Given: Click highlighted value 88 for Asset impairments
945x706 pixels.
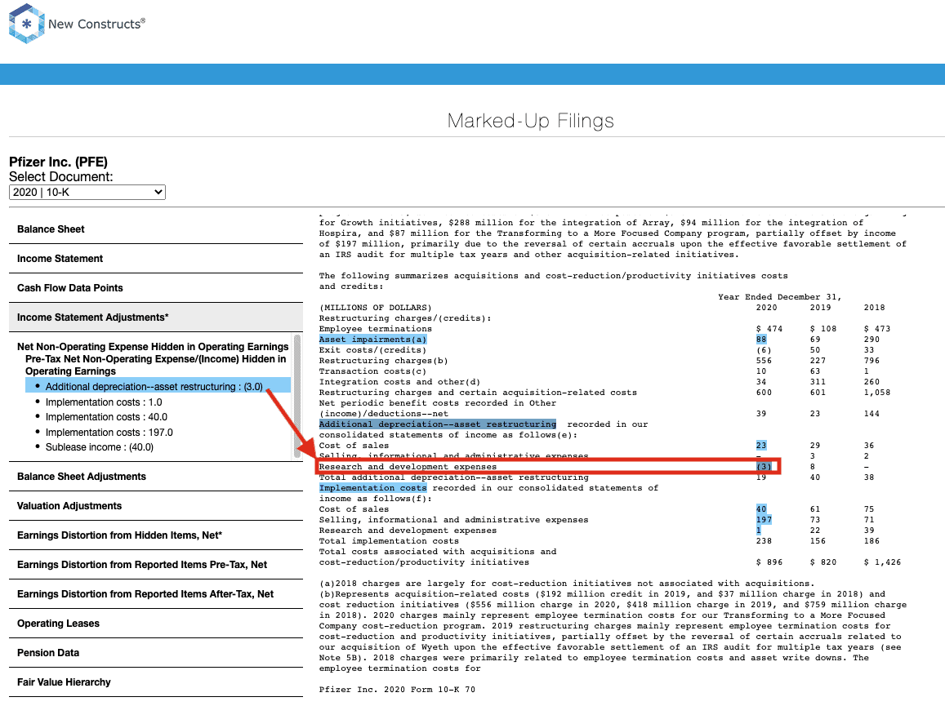Looking at the screenshot, I should point(761,340).
